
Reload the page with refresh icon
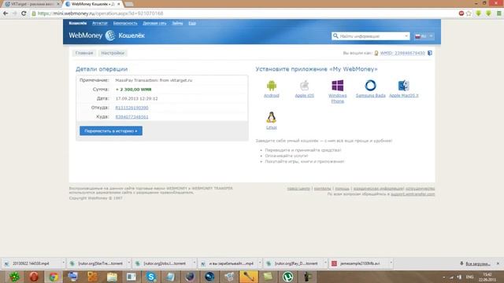24,13
